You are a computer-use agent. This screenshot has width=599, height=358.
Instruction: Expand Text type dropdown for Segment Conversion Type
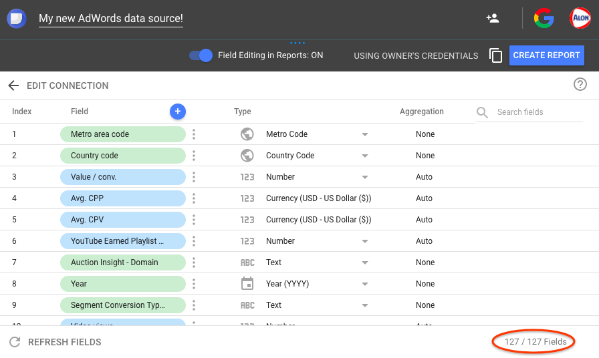point(365,305)
